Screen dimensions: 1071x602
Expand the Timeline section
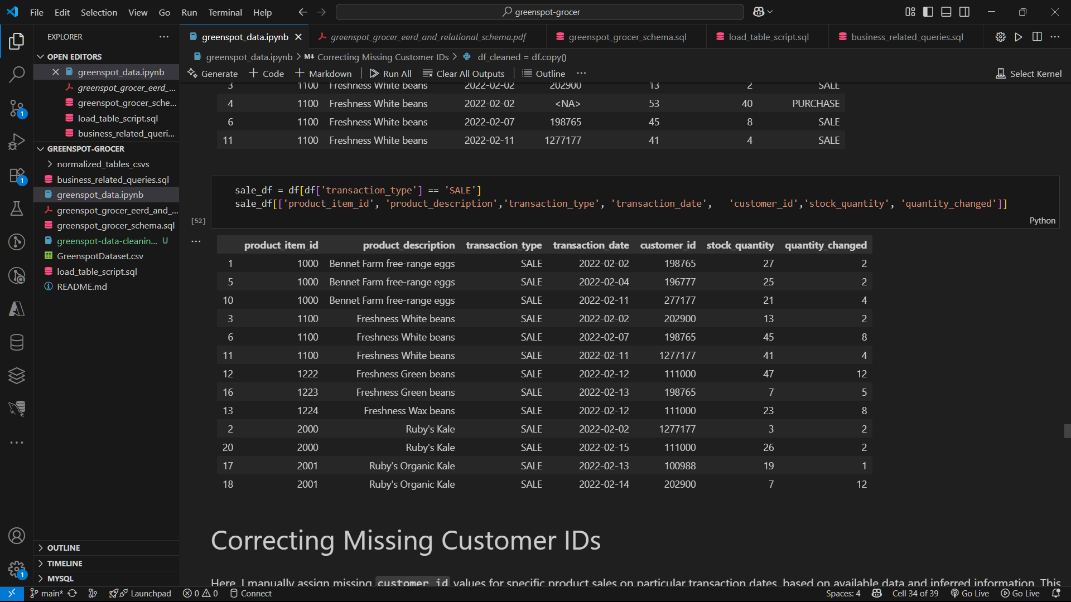65,564
